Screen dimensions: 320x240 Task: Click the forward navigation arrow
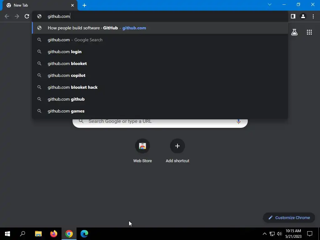(17, 16)
